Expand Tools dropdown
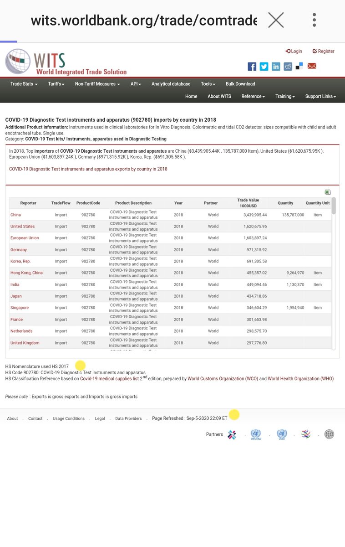Viewport: 345px width, 547px height. pos(208,84)
